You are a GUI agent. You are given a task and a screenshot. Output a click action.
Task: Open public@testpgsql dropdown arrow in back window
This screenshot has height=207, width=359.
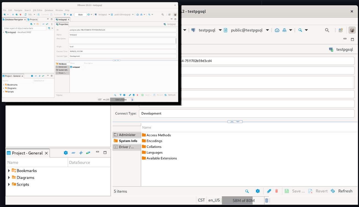[267, 30]
